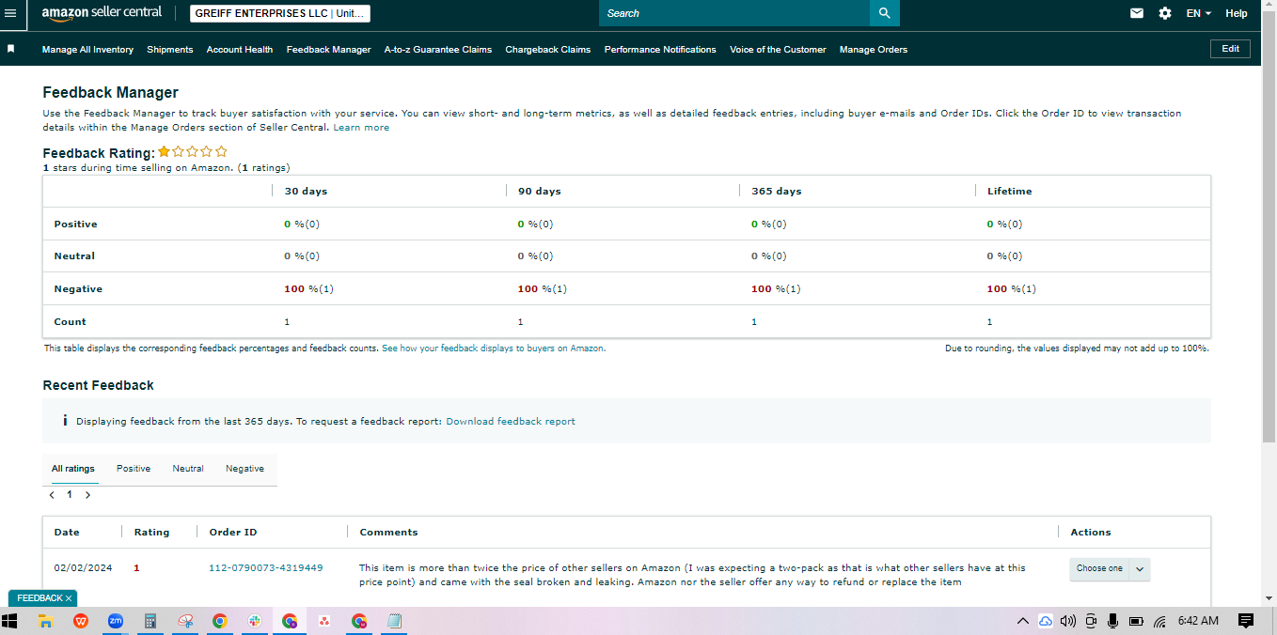1277x635 pixels.
Task: Open the GREIFF ENTERPRISES LLC account switcher
Action: click(280, 13)
